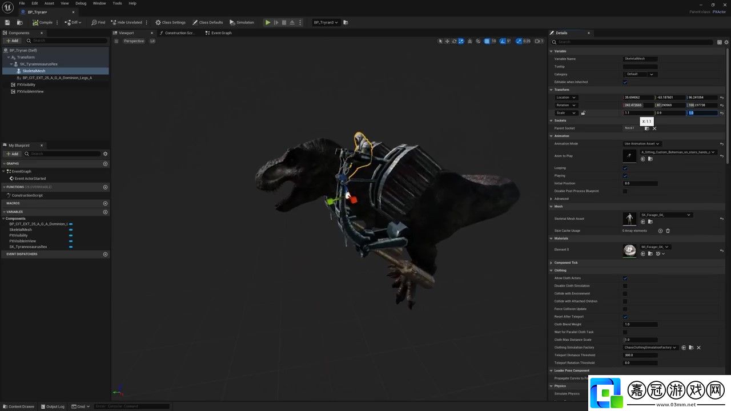Toggle the Playing checkbox

click(x=625, y=176)
